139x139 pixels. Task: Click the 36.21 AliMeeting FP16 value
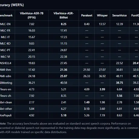(32, 83)
